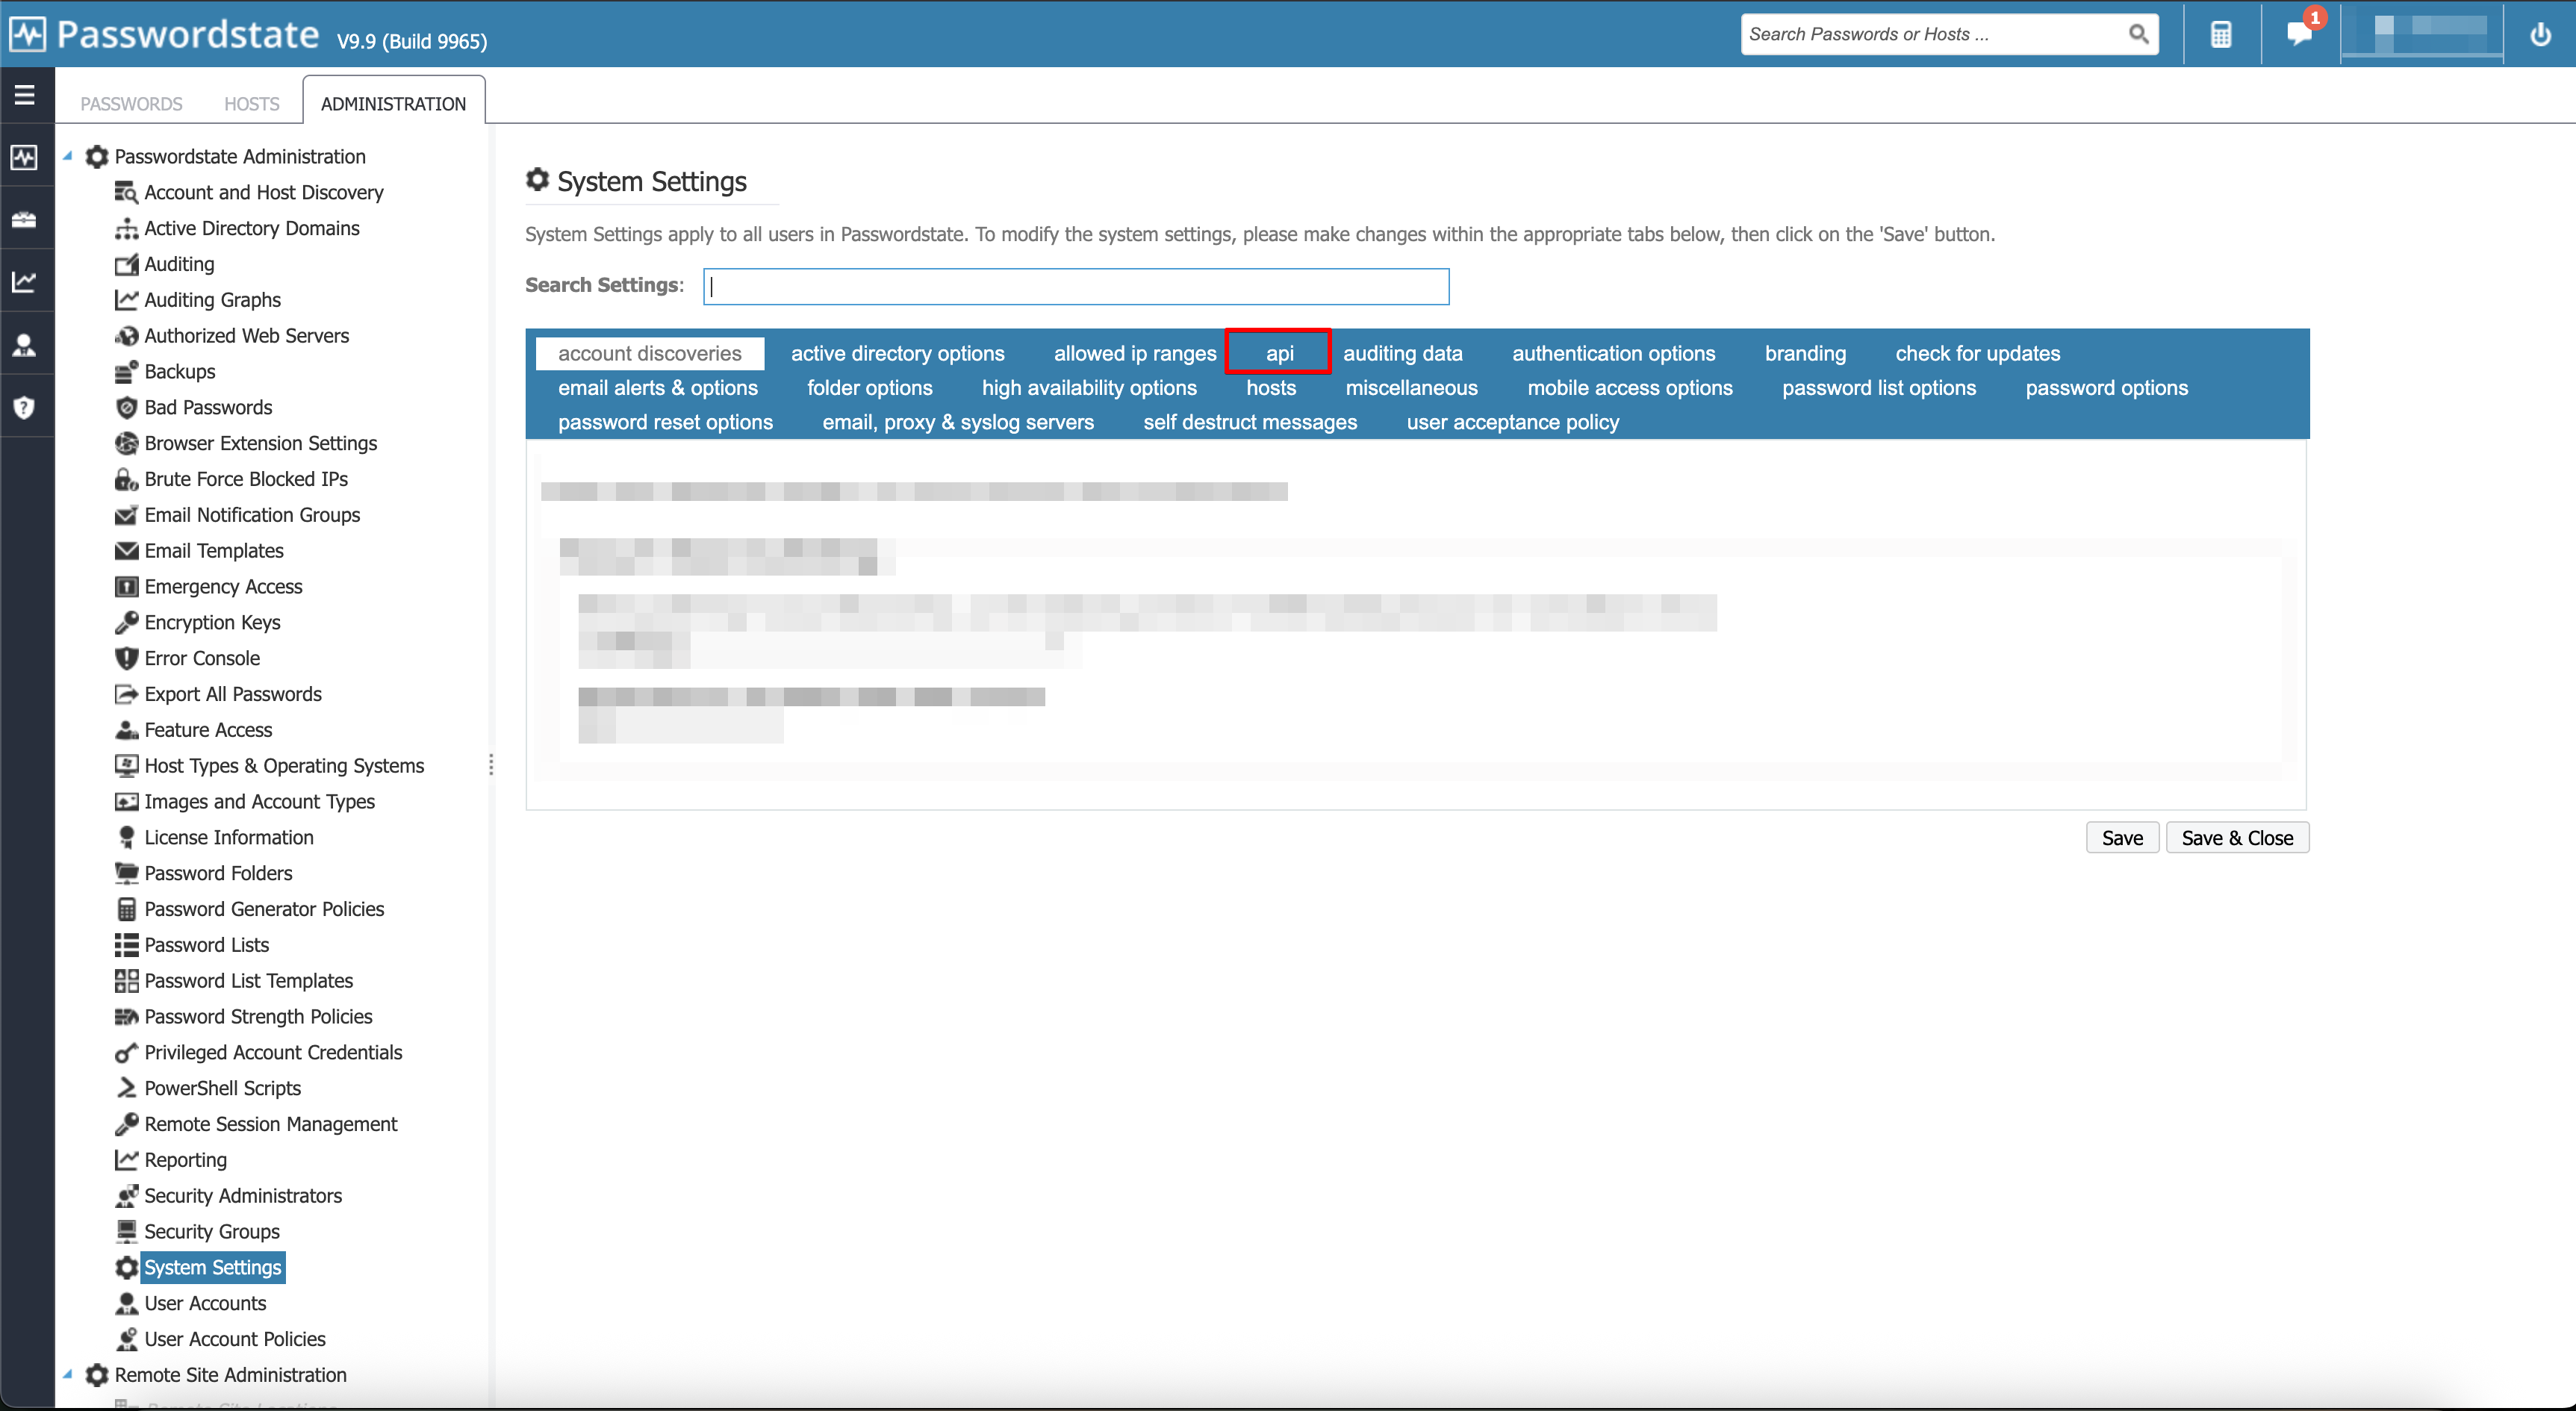The width and height of the screenshot is (2576, 1411).
Task: Collapse the Passwordstate Administration tree
Action: click(67, 156)
